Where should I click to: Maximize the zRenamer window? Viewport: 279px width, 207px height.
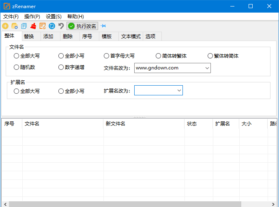pos(251,6)
